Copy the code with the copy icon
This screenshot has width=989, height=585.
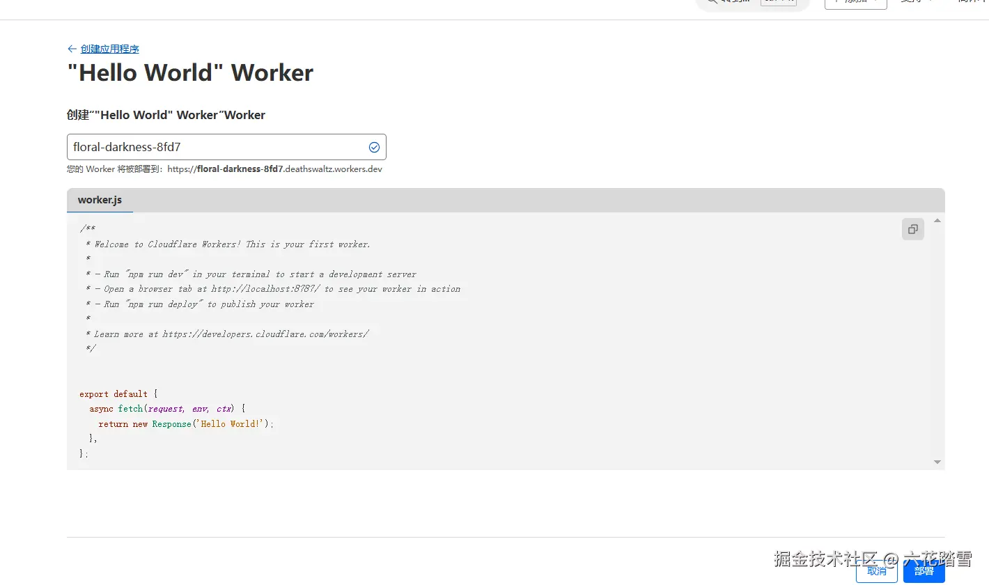point(912,229)
